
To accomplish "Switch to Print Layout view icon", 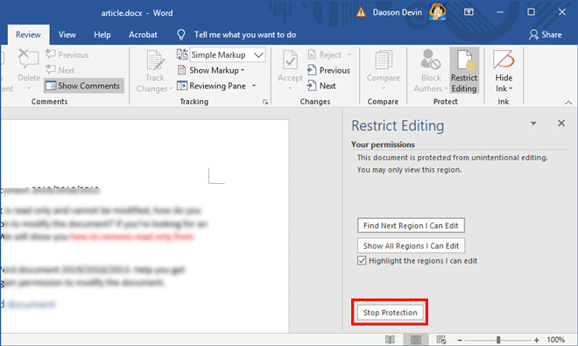I will (x=416, y=340).
